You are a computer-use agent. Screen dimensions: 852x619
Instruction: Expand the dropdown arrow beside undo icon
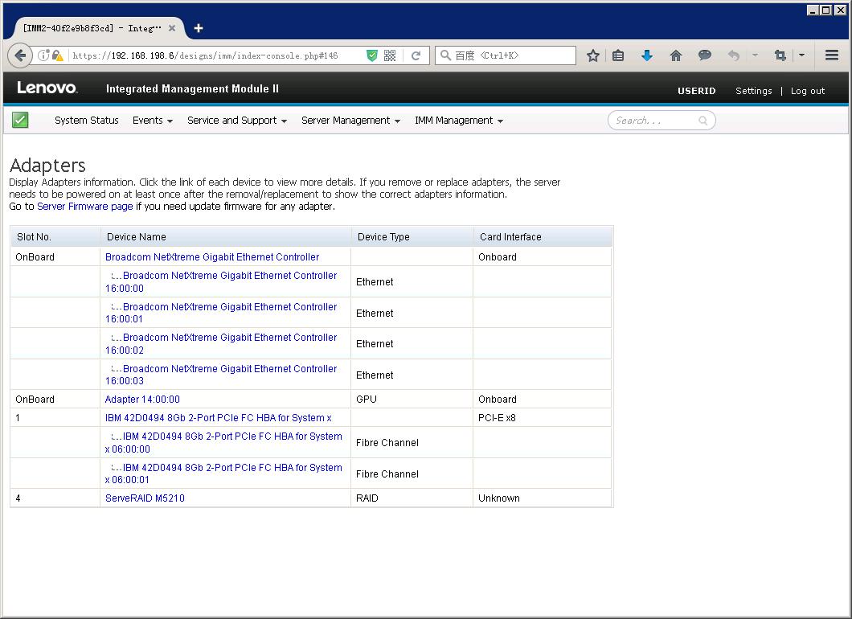755,55
